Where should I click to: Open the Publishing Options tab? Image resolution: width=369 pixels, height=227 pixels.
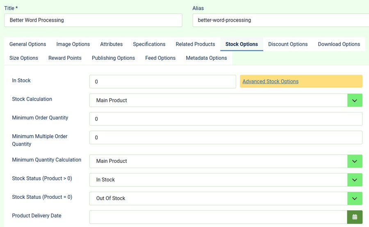(x=113, y=58)
